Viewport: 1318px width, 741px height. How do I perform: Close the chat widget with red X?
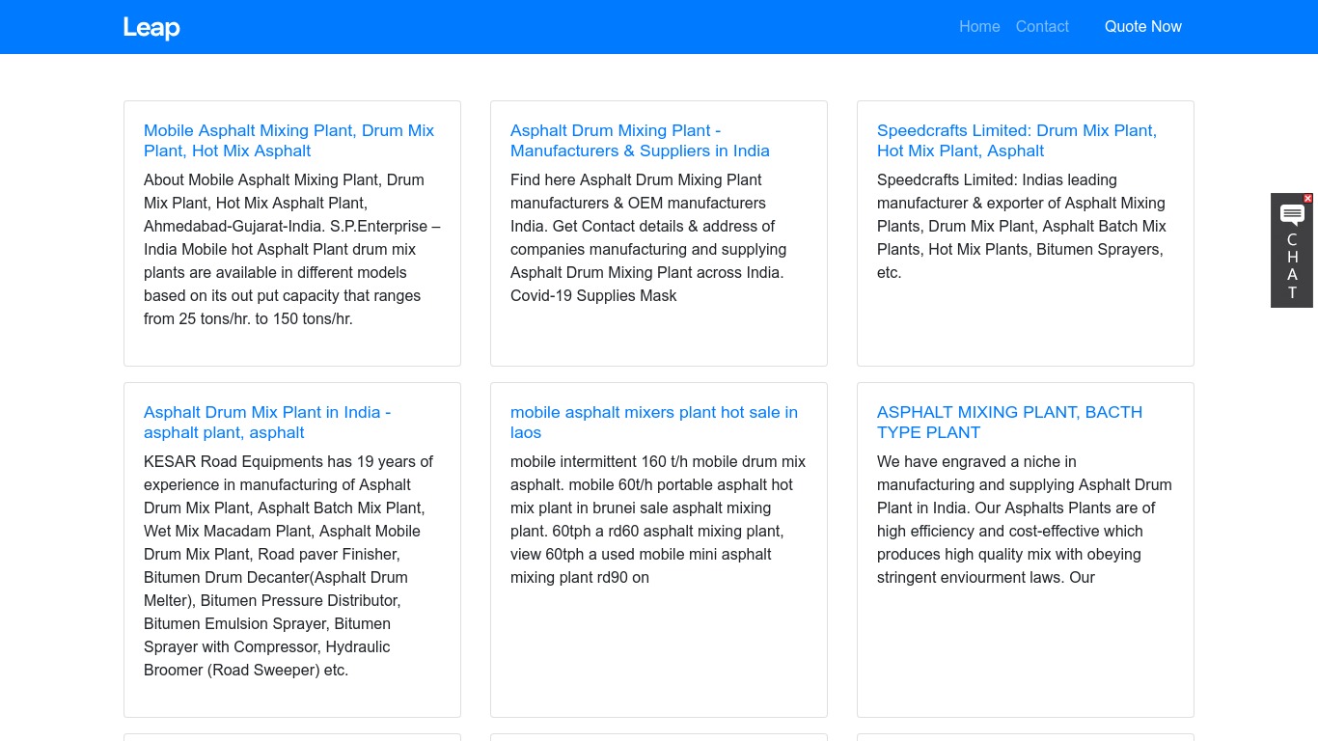click(1307, 199)
